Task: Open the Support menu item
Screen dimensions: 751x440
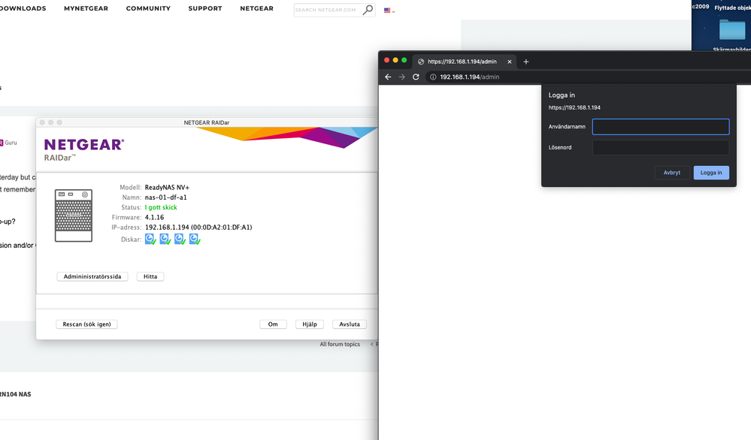Action: 204,9
